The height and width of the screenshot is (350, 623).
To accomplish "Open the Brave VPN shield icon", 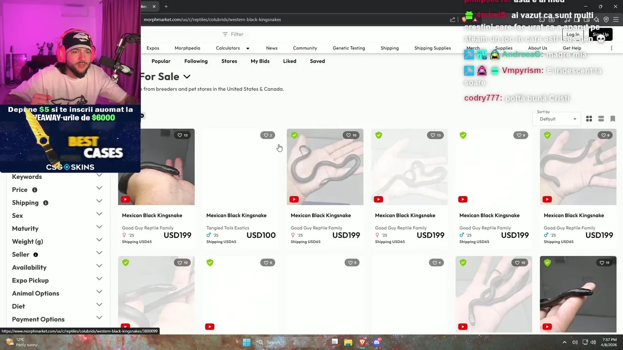I will pyautogui.click(x=606, y=19).
